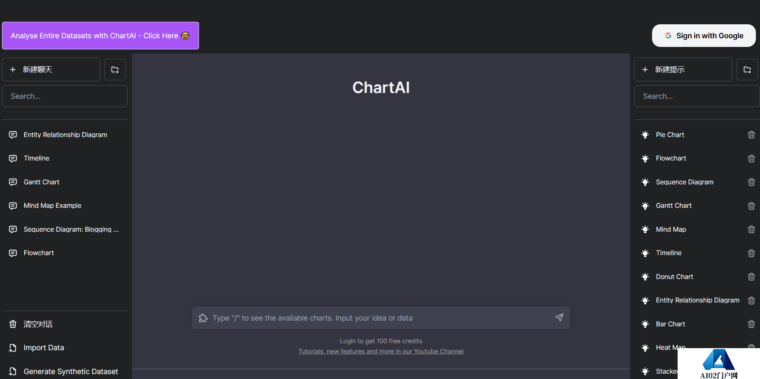Remove the Mind Map prompt
The image size is (760, 379).
[x=751, y=229]
